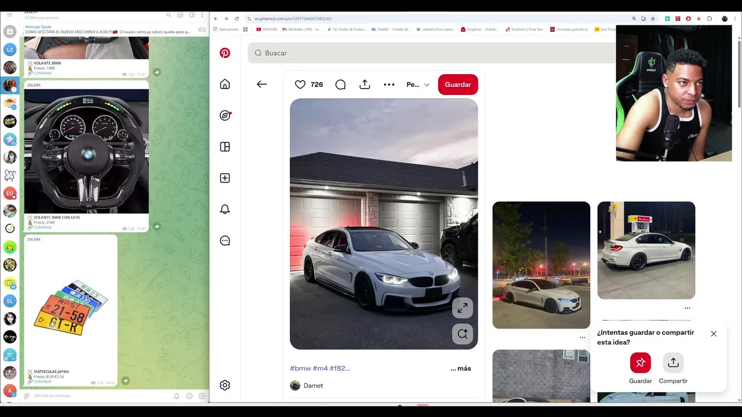Viewport: 742px width, 417px height.
Task: Open Telegram hamburger menu
Action: pos(10,14)
